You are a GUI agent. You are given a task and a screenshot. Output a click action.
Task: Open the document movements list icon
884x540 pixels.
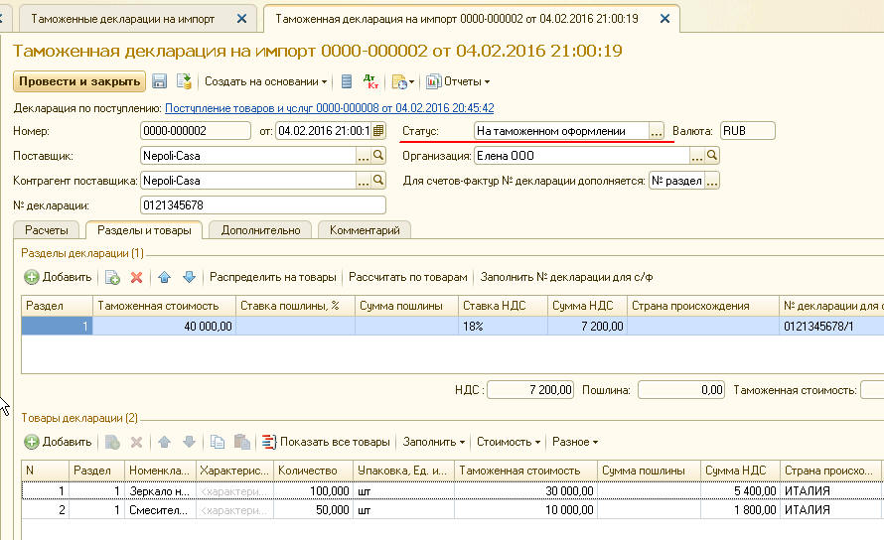pyautogui.click(x=347, y=81)
